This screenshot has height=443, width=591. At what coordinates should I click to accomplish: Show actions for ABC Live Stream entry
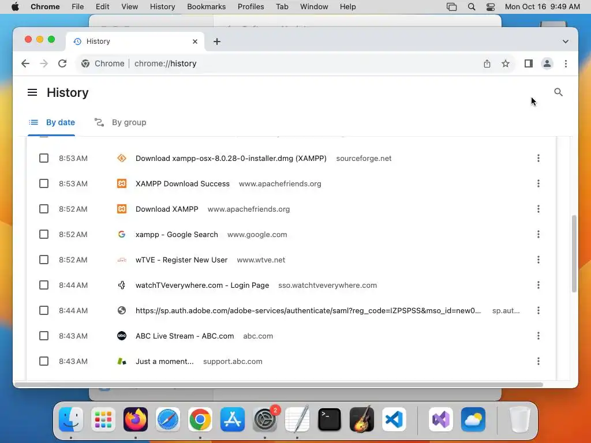coord(538,336)
